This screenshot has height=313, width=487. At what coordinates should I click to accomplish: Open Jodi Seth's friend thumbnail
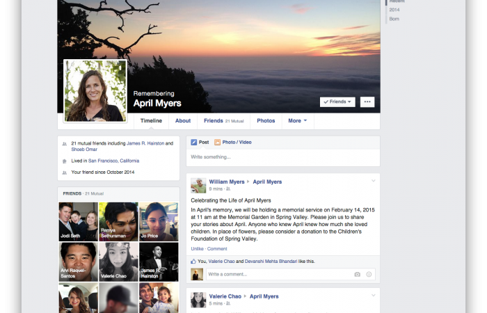[x=78, y=221]
